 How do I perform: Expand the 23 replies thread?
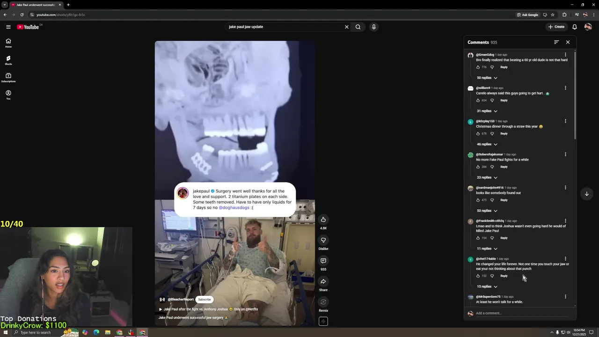click(x=487, y=177)
